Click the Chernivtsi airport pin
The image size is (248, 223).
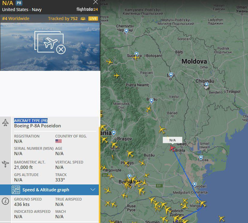pos(126,31)
